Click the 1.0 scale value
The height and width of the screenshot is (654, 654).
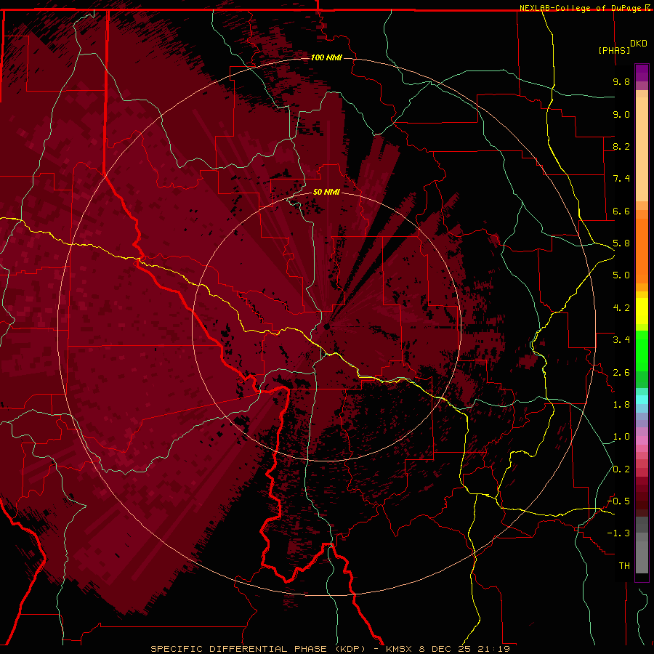pyautogui.click(x=621, y=437)
